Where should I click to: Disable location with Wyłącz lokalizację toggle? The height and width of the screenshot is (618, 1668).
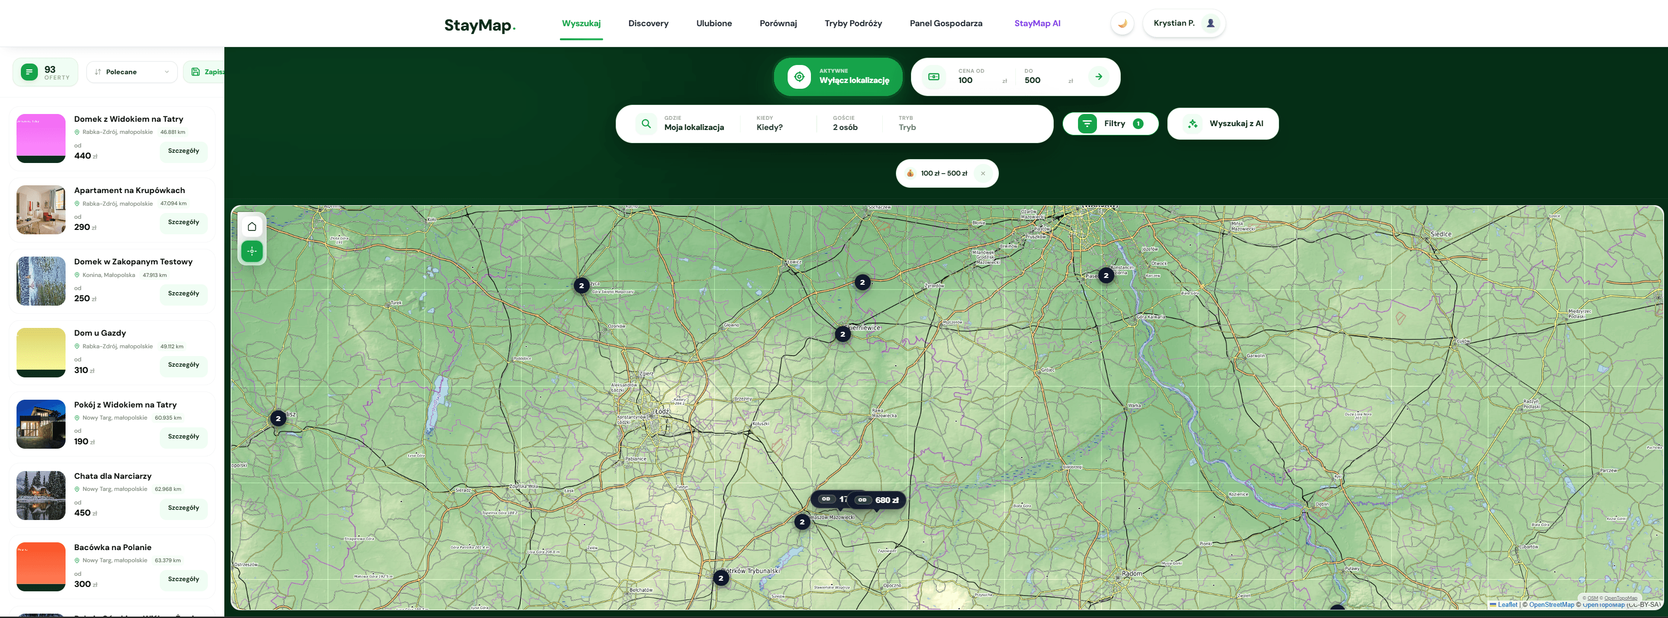[x=838, y=76]
